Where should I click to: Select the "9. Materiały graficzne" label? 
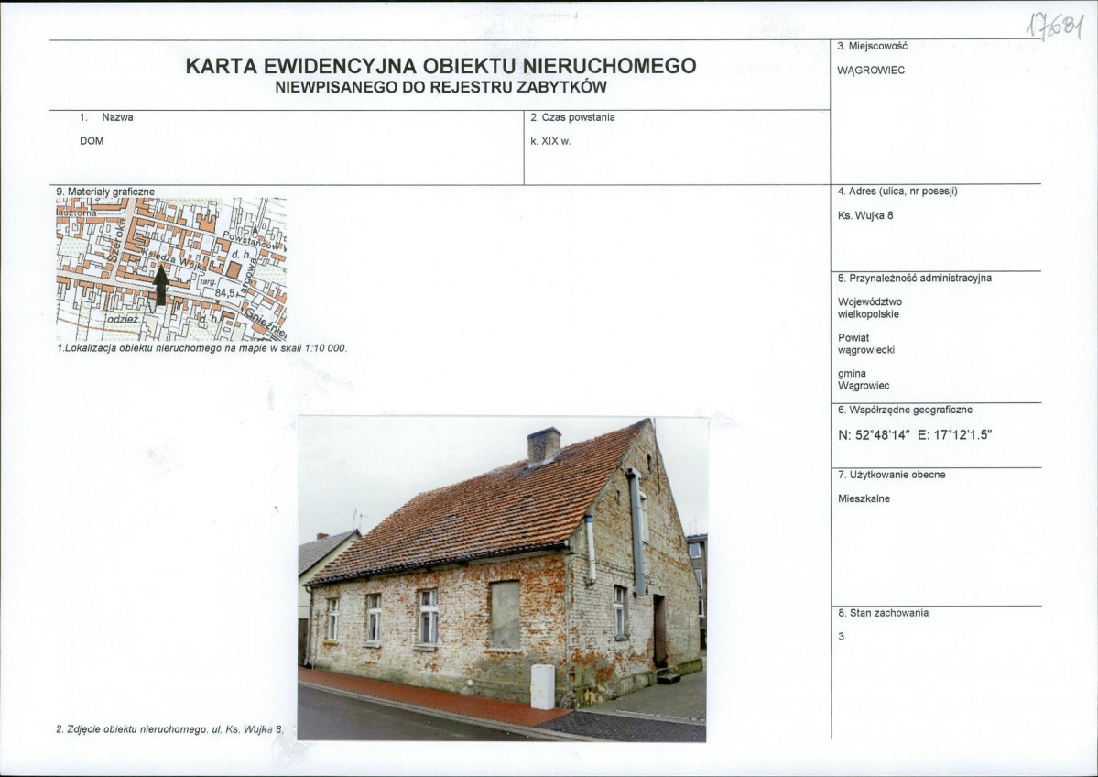105,192
